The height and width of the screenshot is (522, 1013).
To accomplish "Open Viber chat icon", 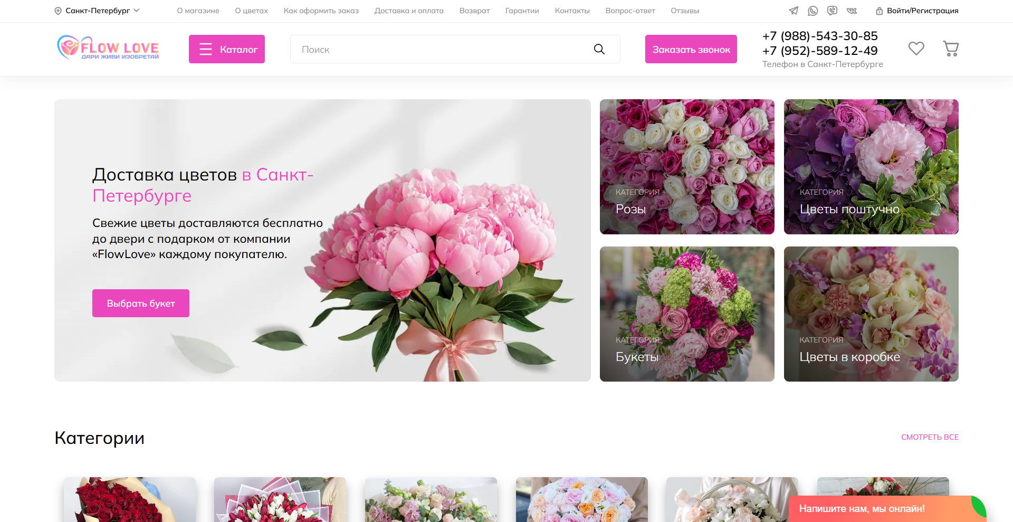I will pyautogui.click(x=832, y=11).
